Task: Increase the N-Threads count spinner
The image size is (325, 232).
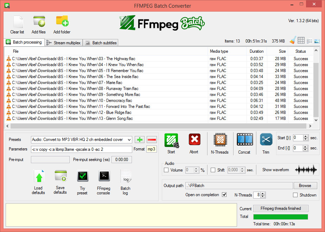Action: tap(263, 194)
